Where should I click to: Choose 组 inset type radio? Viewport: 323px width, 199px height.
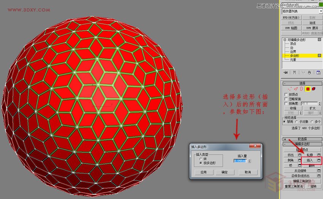pyautogui.click(x=201, y=159)
